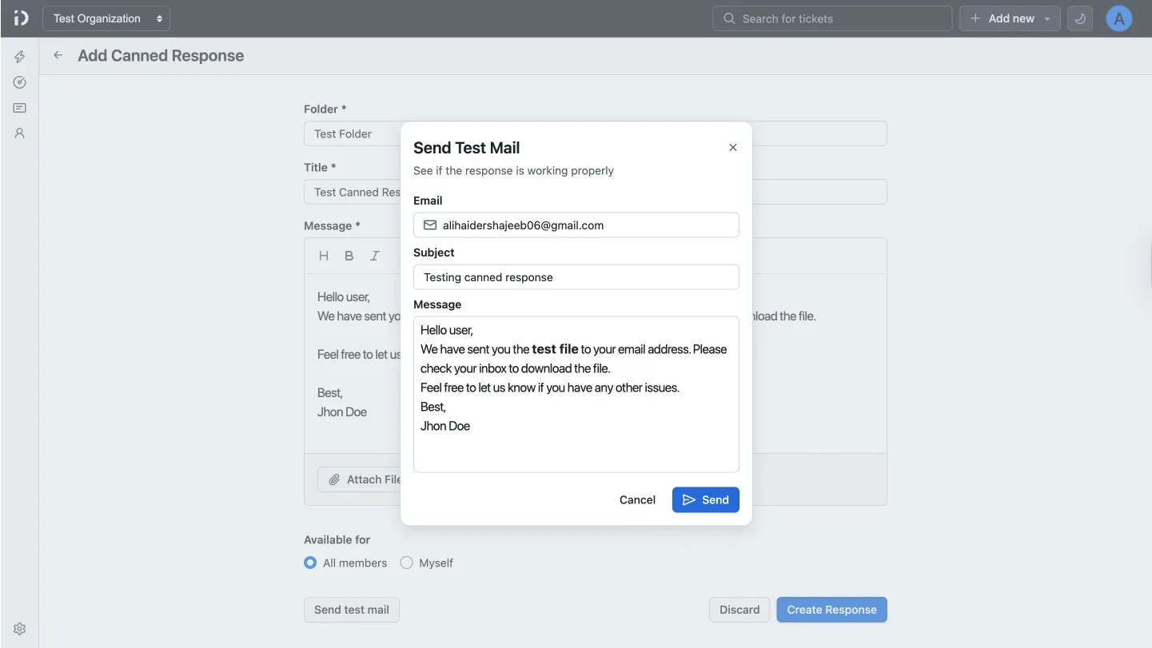Open the dashboard gauge icon in sidebar
This screenshot has height=648, width=1152.
click(x=19, y=81)
